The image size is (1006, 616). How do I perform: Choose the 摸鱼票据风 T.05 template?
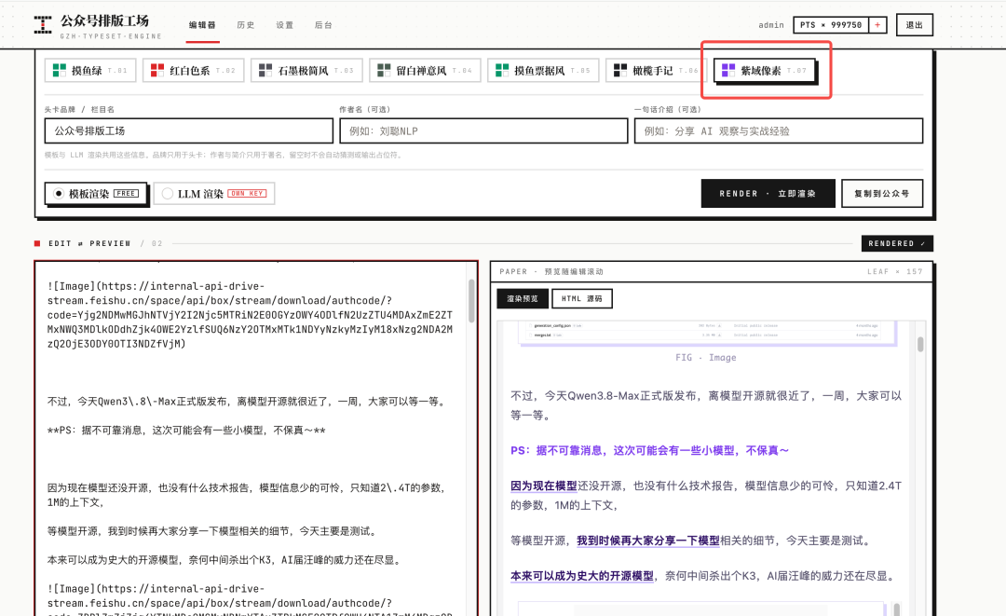coord(543,71)
